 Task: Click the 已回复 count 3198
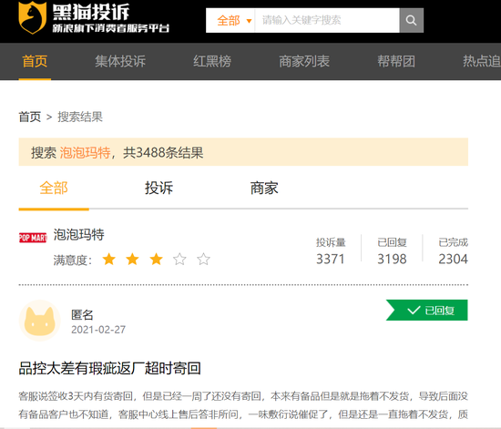tap(392, 259)
